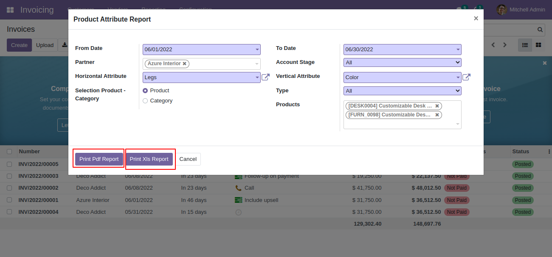Viewport: 552px width, 257px height.
Task: Sort by the Number column header
Action: [x=29, y=152]
